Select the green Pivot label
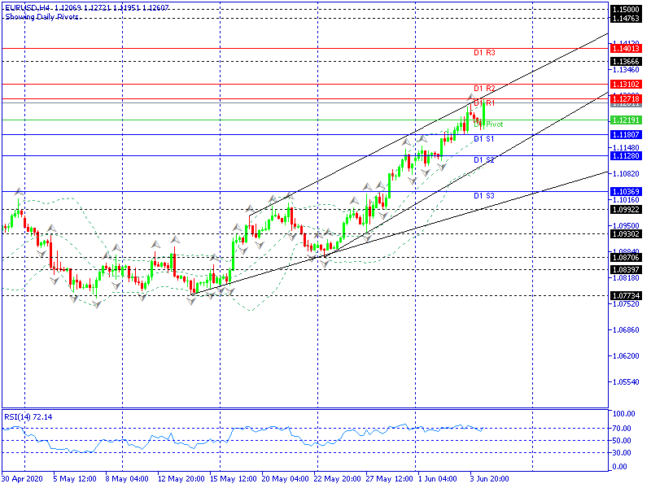 [x=495, y=124]
